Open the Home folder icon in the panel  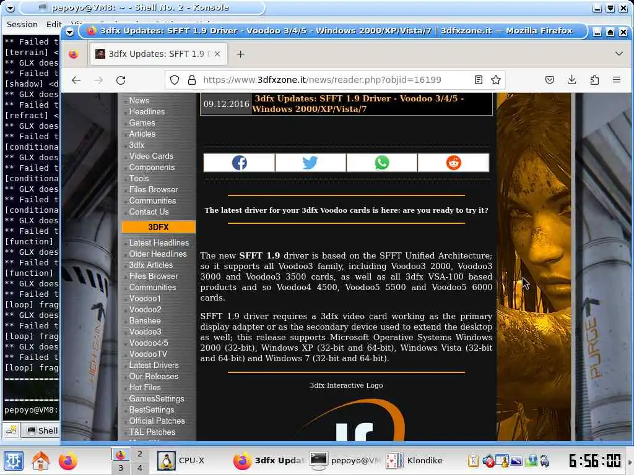pos(41,461)
